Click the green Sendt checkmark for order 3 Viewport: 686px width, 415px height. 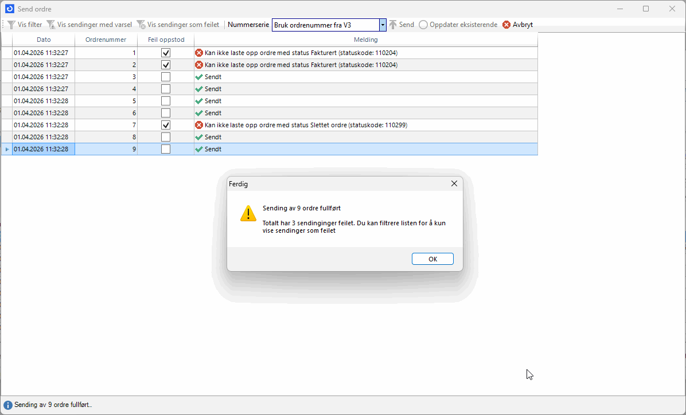[199, 77]
